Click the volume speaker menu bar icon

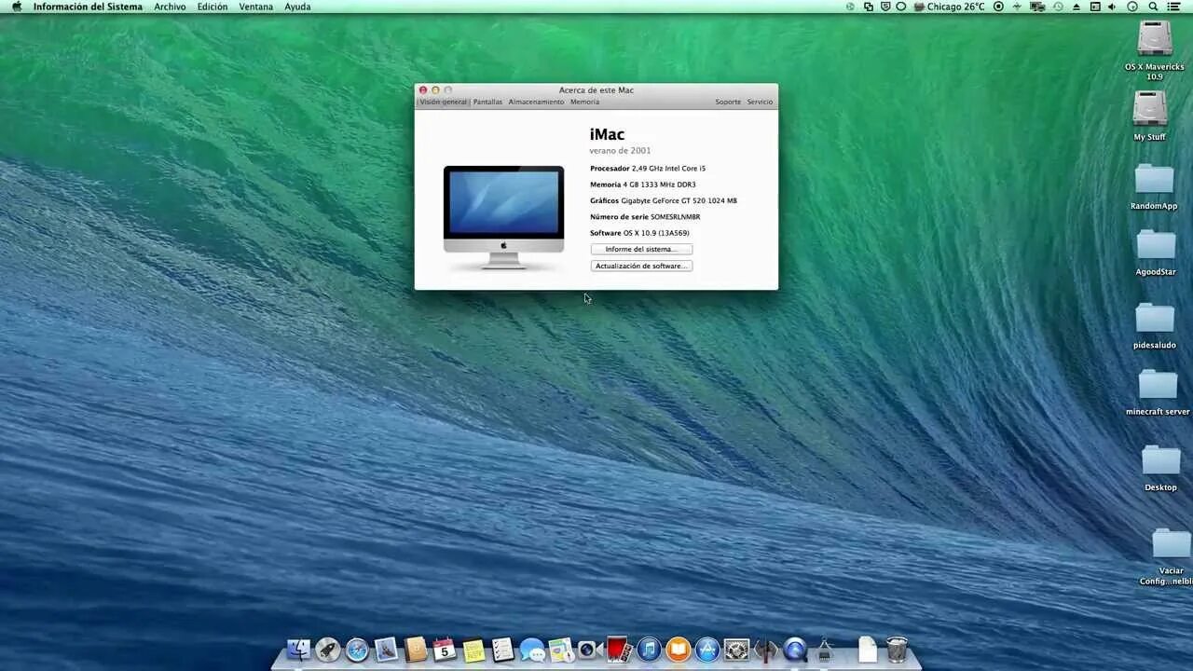click(1112, 7)
